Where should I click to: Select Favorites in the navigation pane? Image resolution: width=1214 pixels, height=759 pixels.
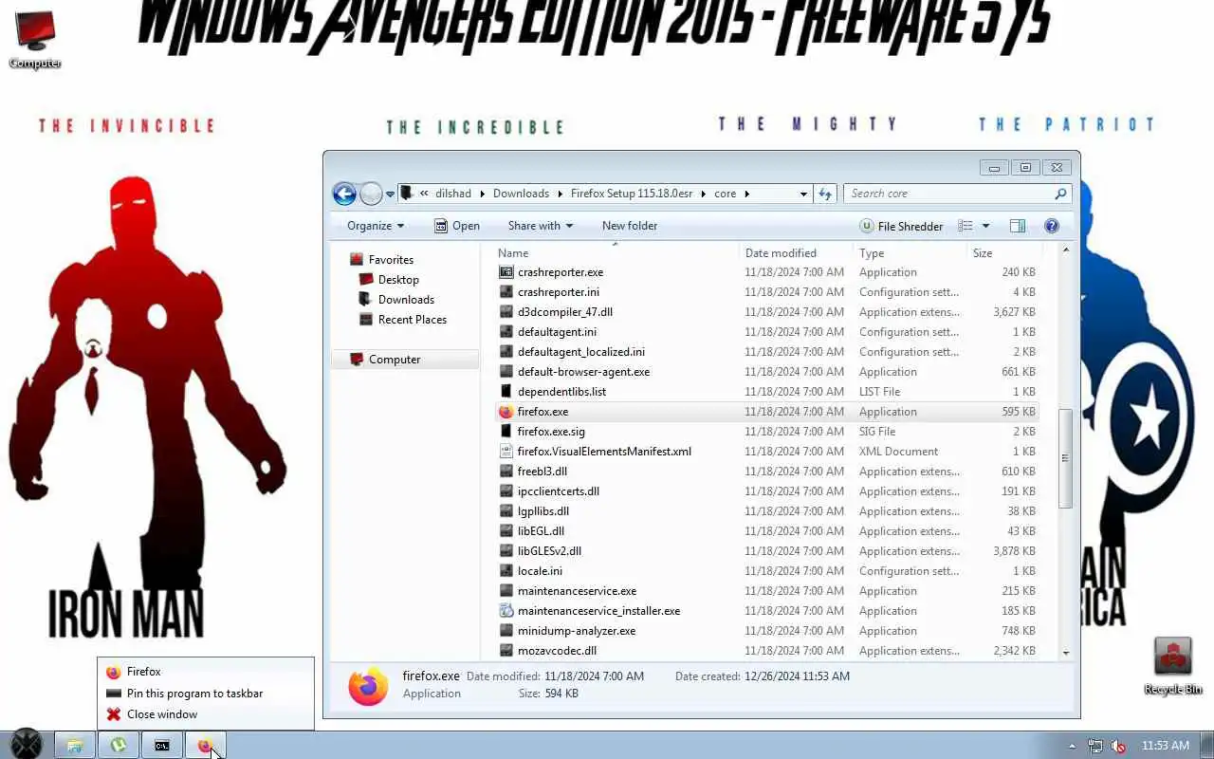click(391, 260)
